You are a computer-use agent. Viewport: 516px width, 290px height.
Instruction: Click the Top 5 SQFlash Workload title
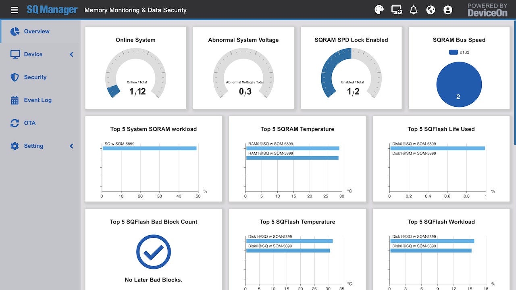[x=441, y=222]
